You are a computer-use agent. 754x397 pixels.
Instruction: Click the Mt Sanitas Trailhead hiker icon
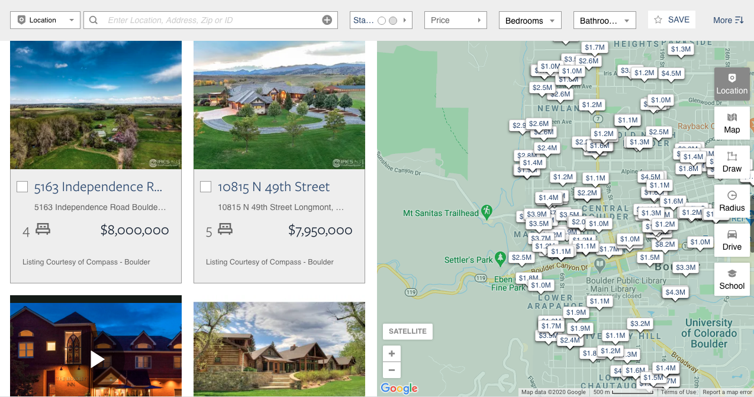tap(486, 211)
